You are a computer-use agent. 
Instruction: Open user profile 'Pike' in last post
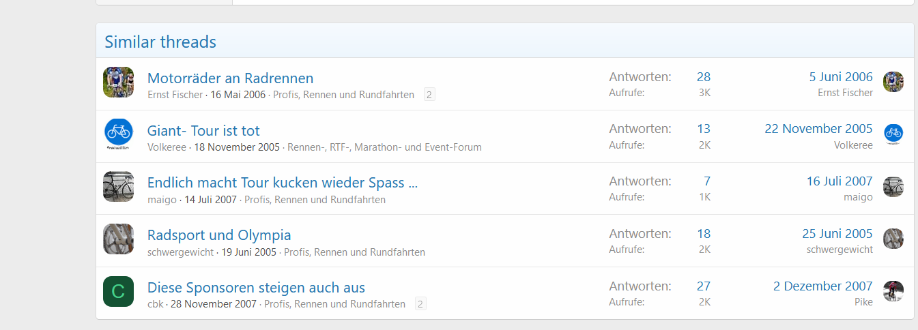(x=863, y=302)
